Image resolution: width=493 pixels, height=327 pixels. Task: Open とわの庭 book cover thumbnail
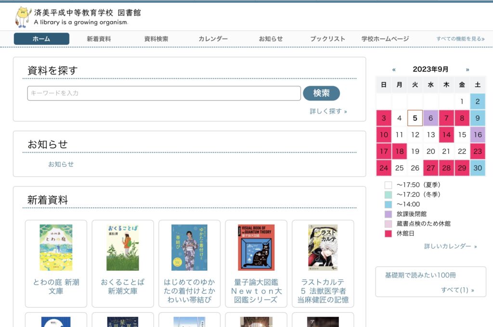(x=56, y=248)
